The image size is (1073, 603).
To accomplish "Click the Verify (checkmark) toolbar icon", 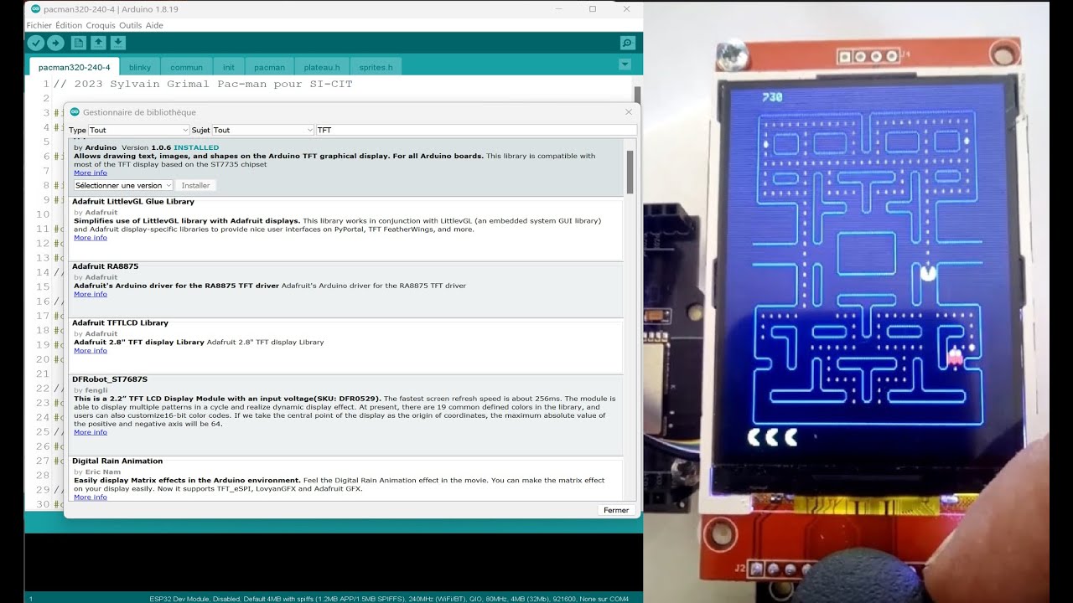I will [35, 43].
